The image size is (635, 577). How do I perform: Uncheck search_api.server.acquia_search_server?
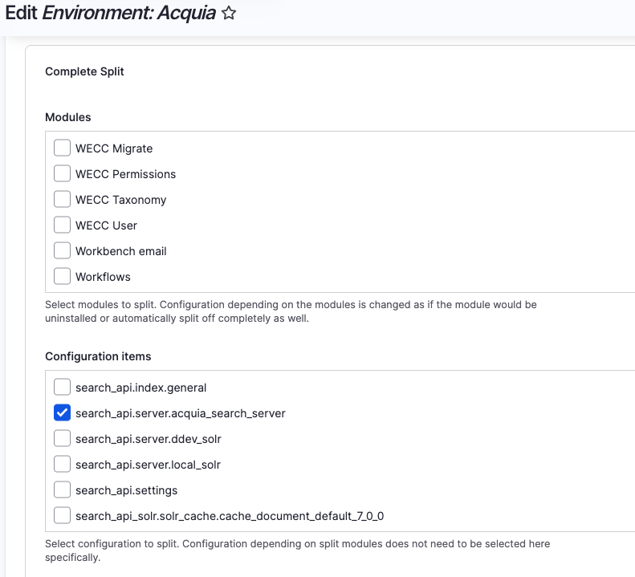point(62,412)
